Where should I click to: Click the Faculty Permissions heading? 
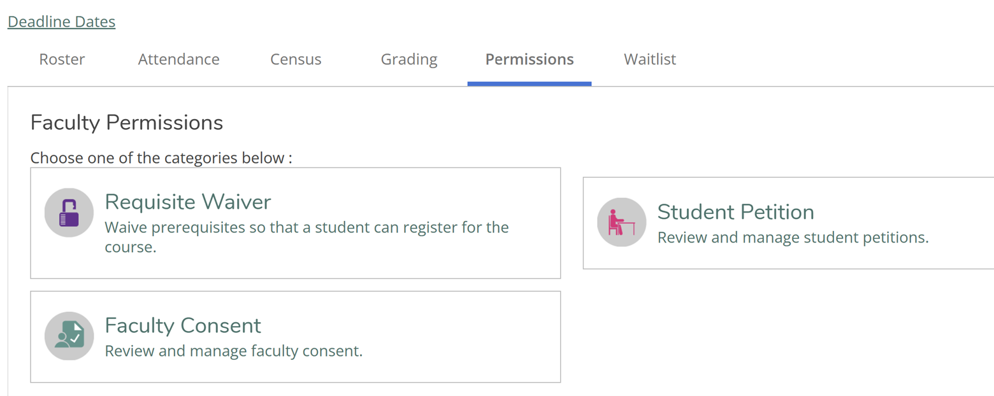pos(126,123)
